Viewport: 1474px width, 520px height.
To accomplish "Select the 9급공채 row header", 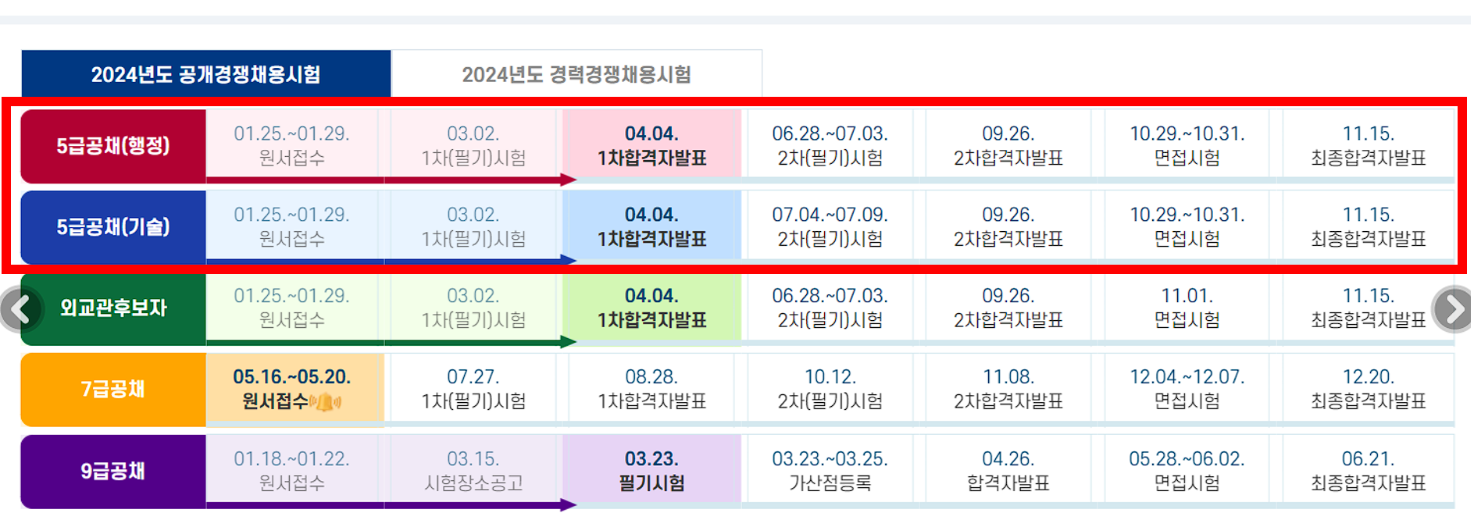I will (113, 472).
